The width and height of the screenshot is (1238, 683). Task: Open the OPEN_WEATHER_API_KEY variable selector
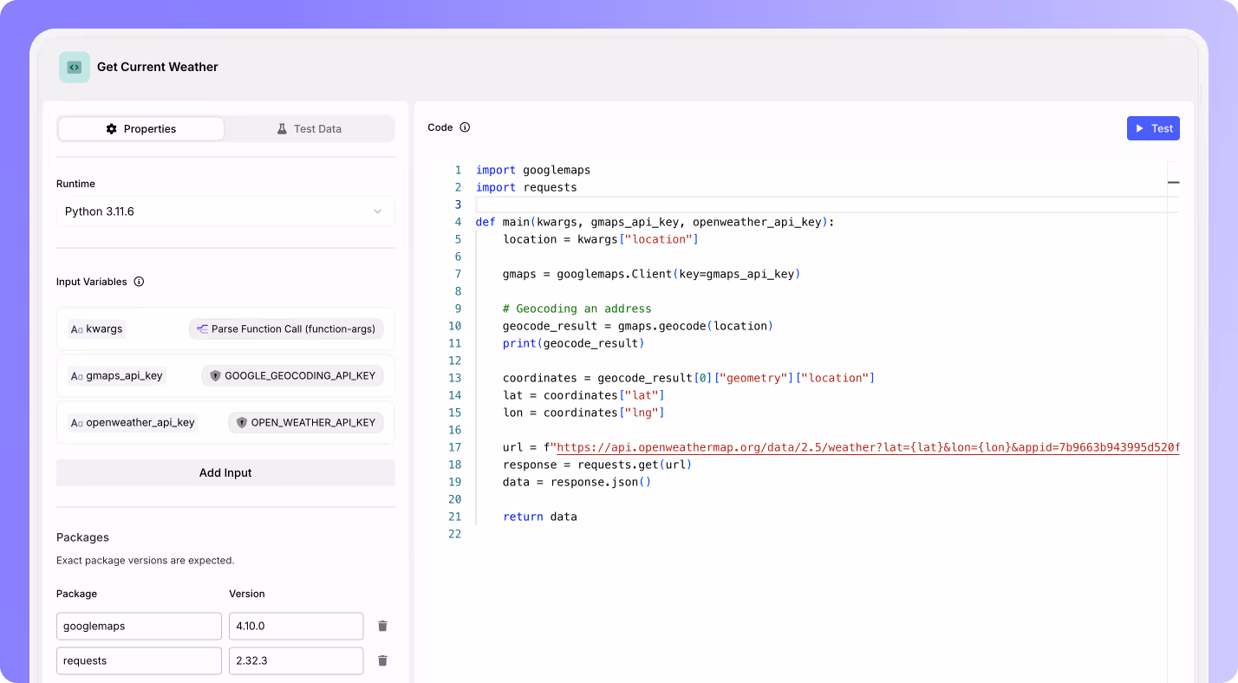(x=306, y=423)
